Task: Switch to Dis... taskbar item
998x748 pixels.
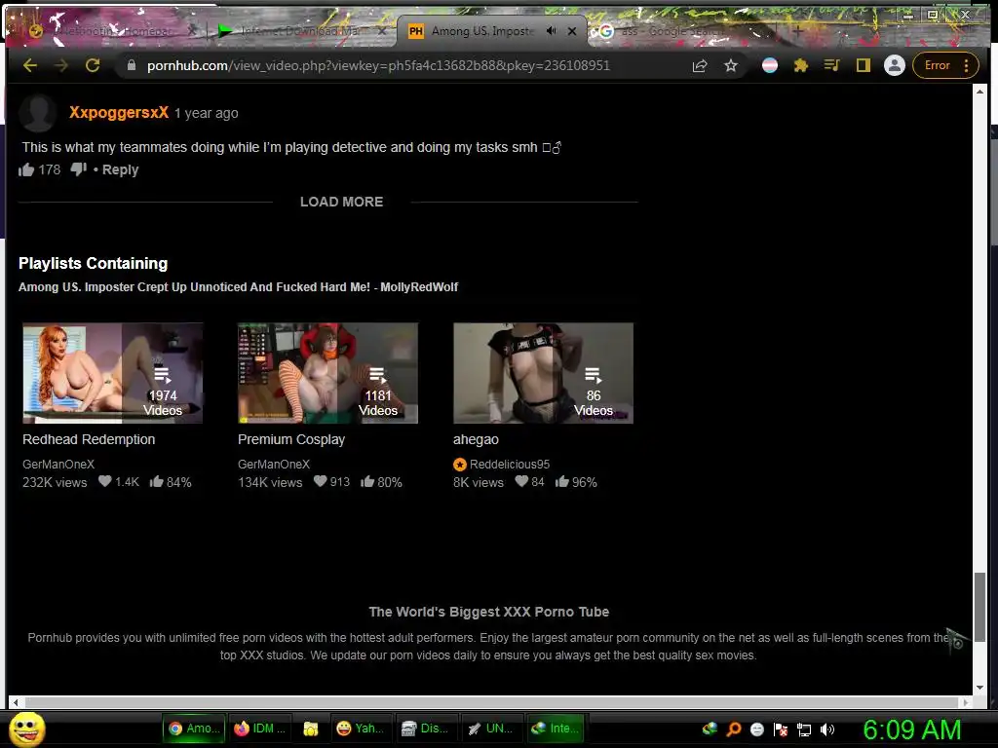Action: pos(426,729)
